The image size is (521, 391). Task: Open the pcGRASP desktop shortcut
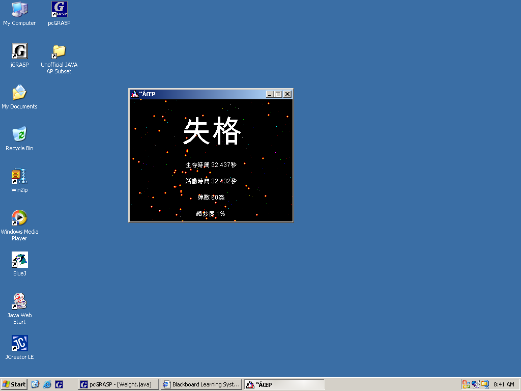pyautogui.click(x=59, y=10)
